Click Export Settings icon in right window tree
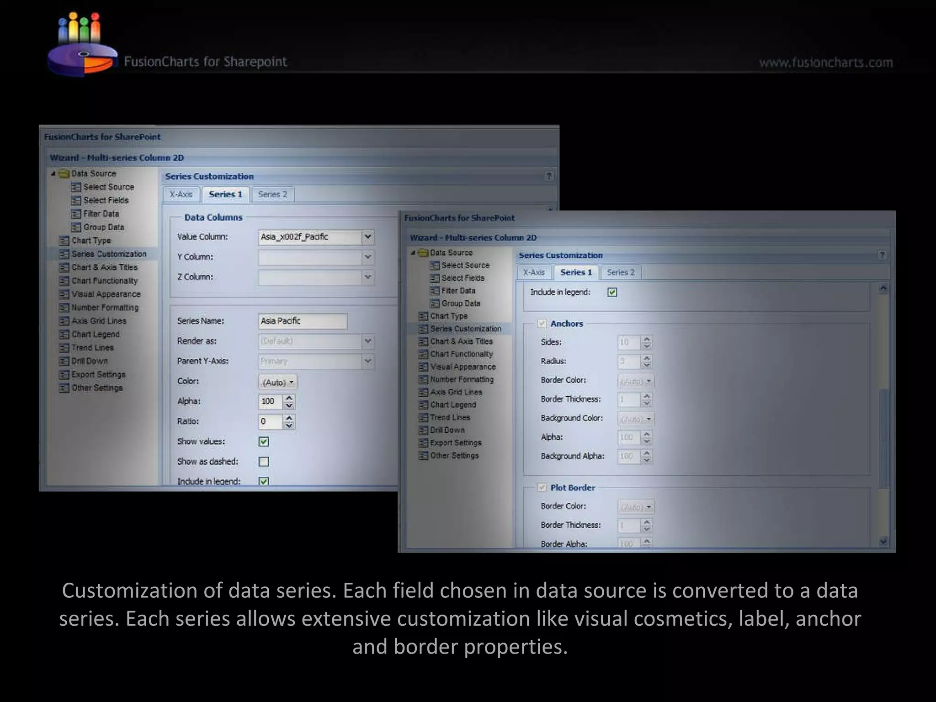The image size is (936, 702). pyautogui.click(x=423, y=443)
